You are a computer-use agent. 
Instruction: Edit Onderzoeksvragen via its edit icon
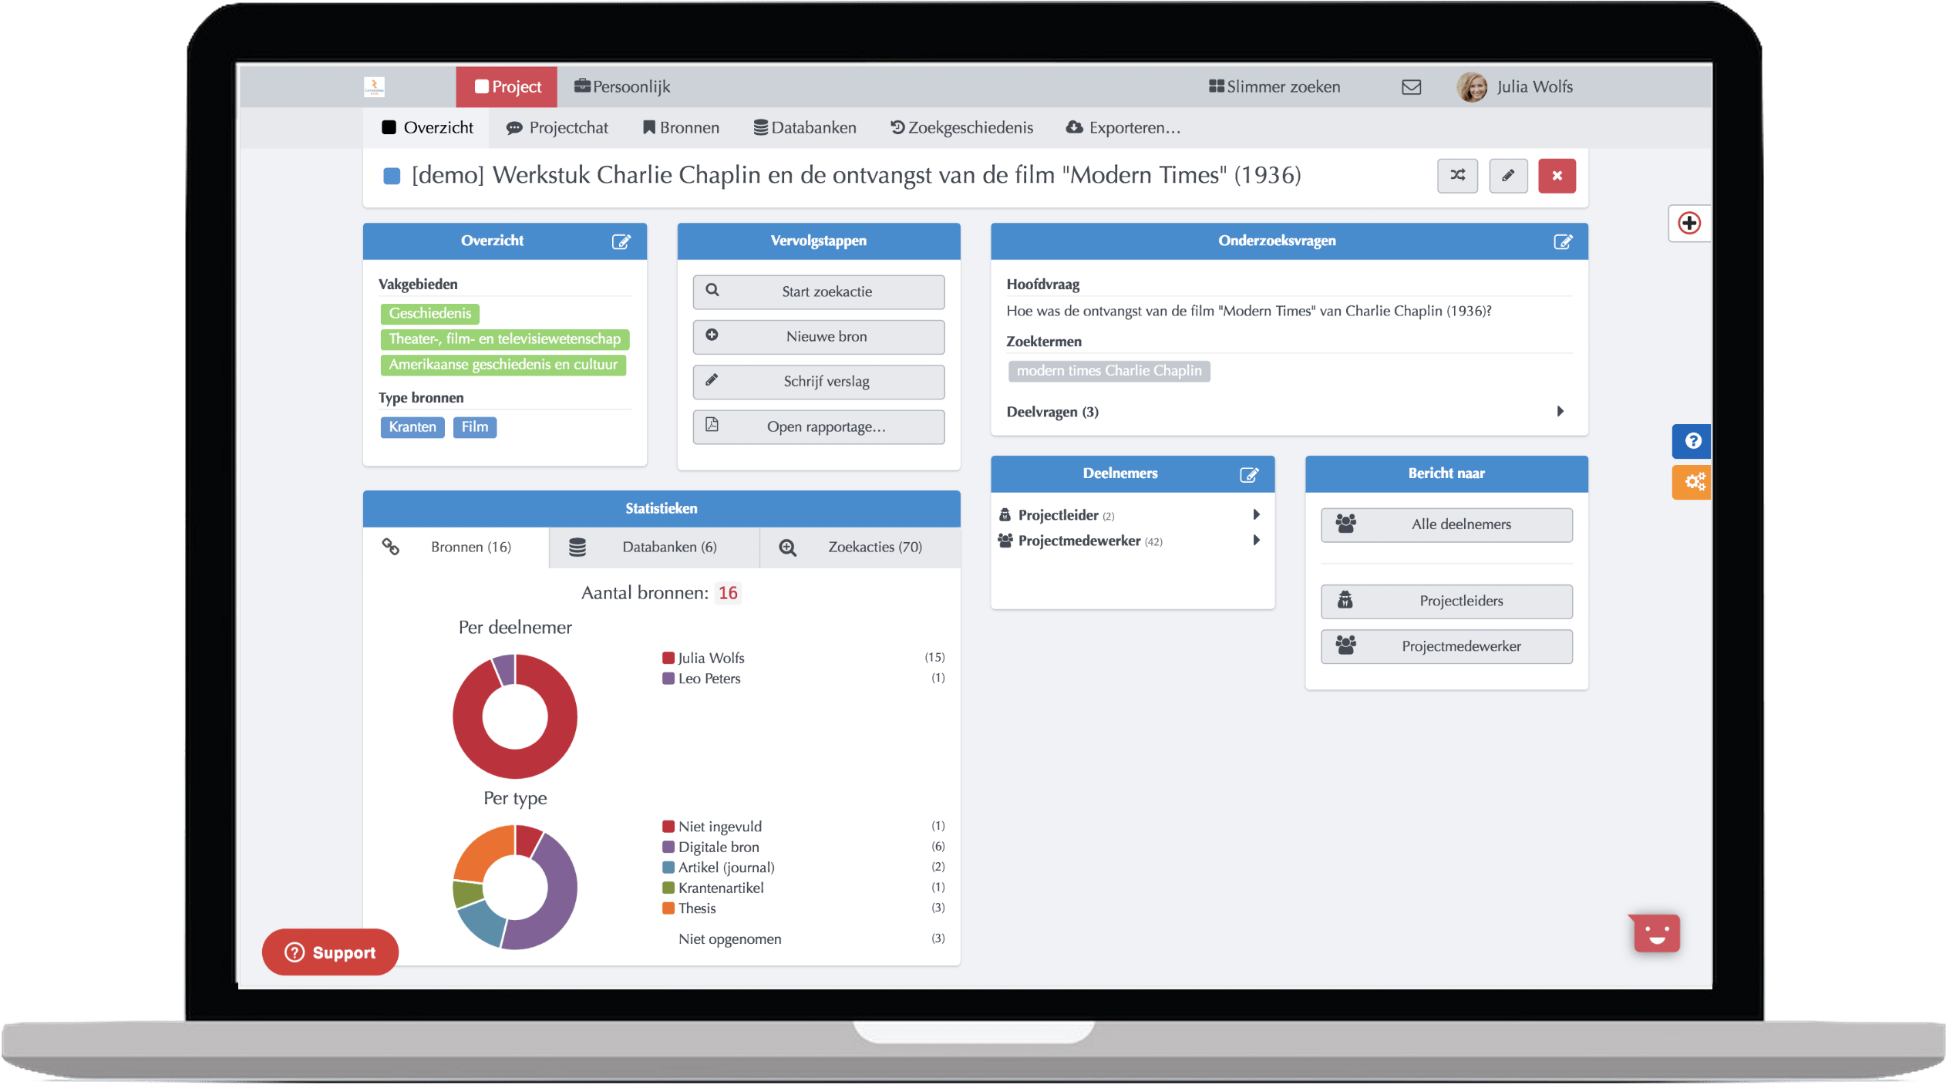point(1562,242)
